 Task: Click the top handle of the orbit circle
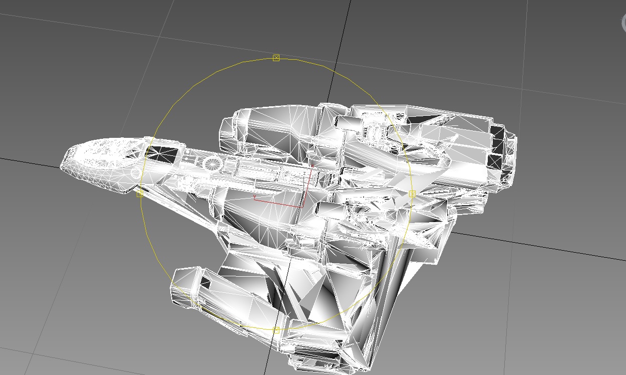276,58
